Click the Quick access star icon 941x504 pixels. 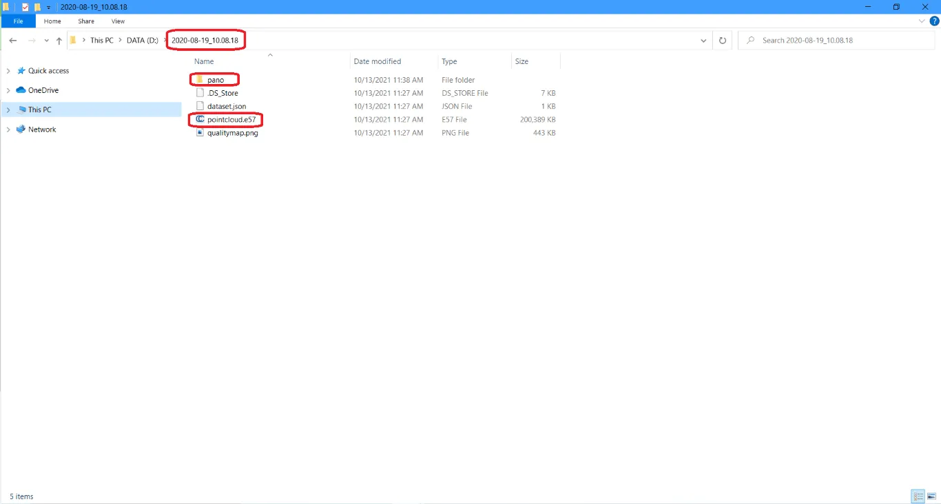pyautogui.click(x=21, y=71)
